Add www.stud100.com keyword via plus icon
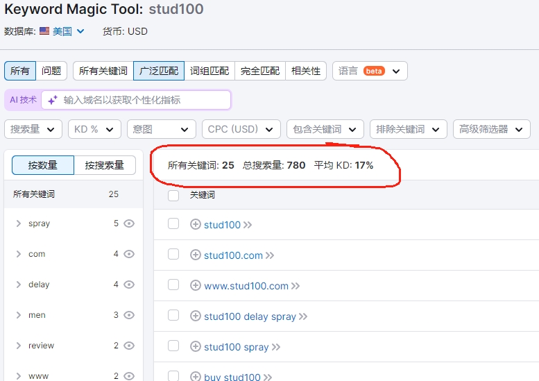The height and width of the screenshot is (381, 539). pyautogui.click(x=195, y=286)
